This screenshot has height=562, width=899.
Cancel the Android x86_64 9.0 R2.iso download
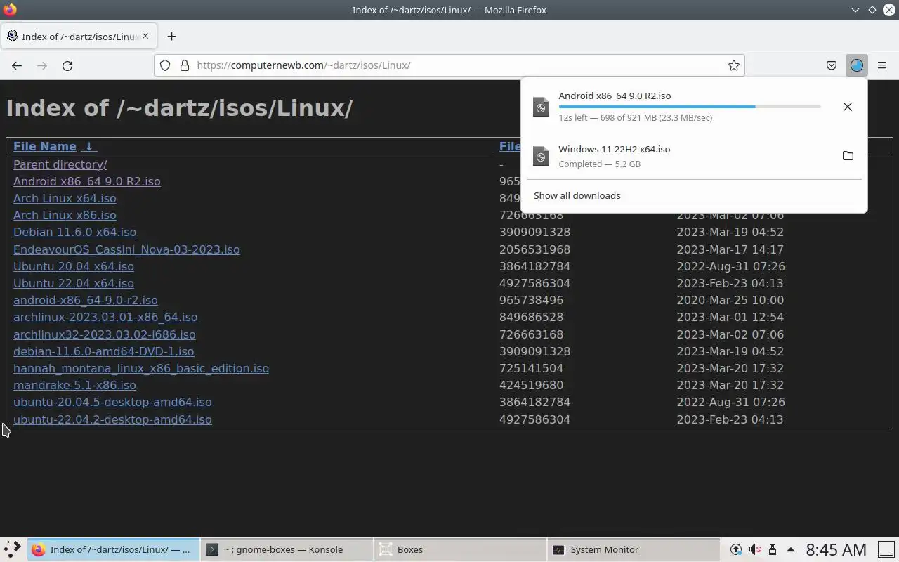[x=848, y=107]
